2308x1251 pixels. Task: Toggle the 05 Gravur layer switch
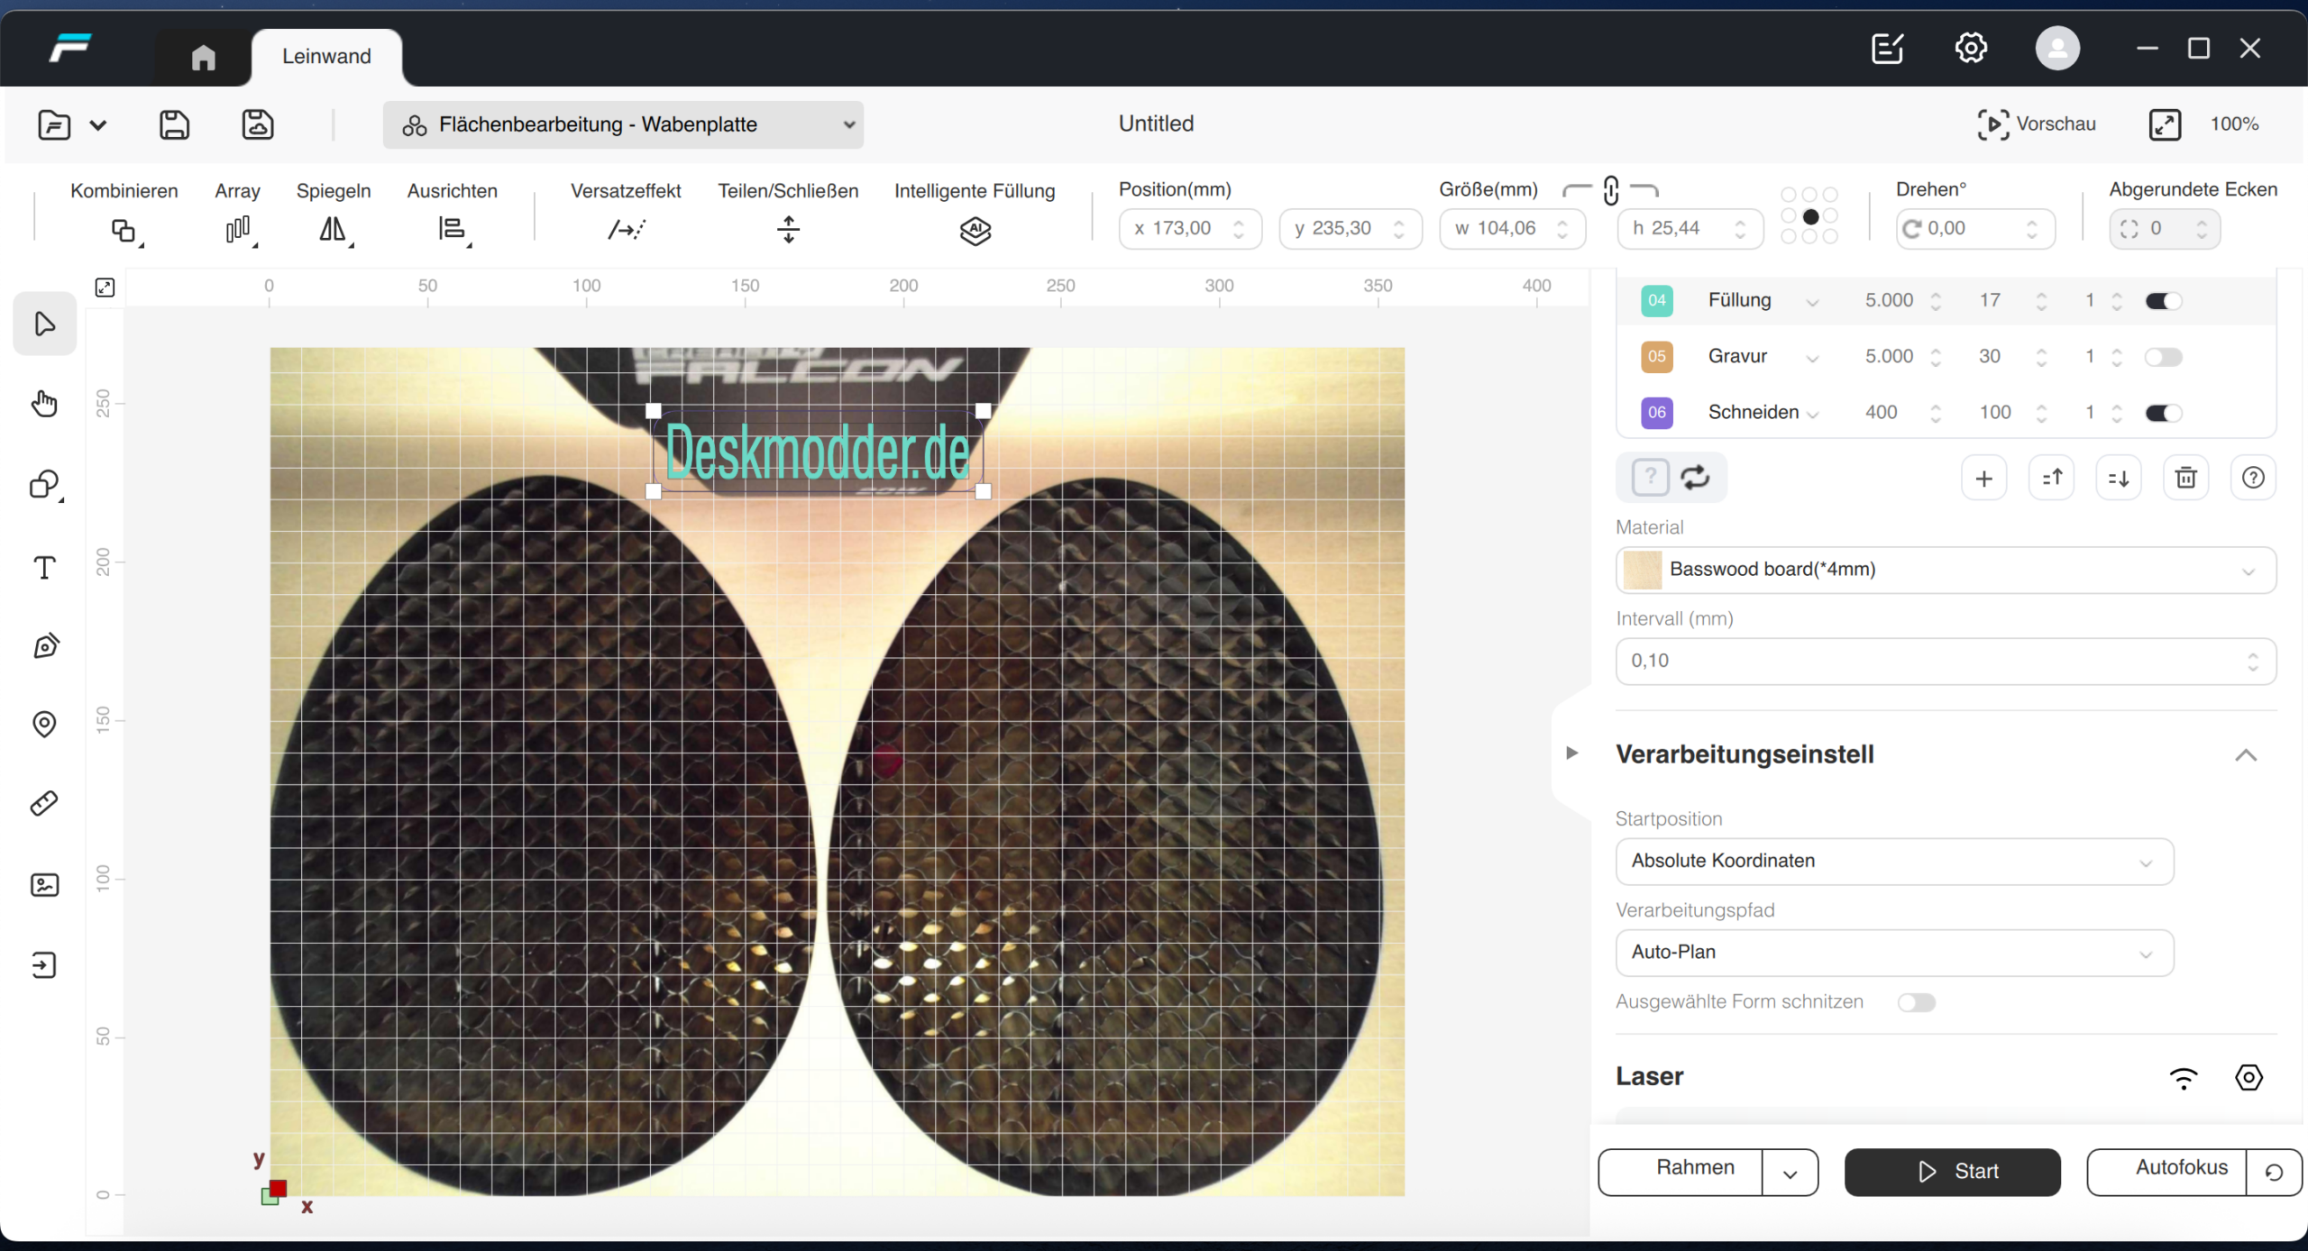[2163, 357]
